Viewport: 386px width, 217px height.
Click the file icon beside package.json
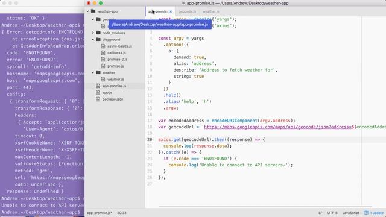98,99
